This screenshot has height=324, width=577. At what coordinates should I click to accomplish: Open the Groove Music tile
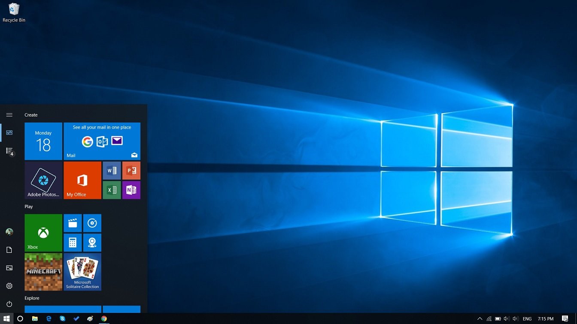click(92, 223)
